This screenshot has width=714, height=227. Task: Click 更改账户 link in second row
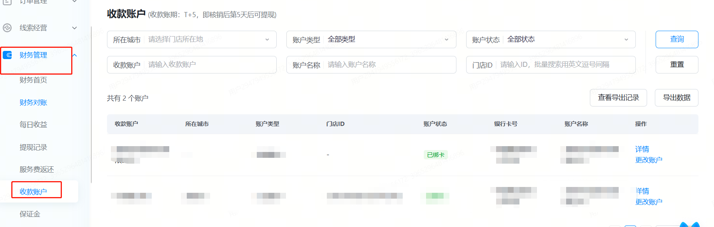click(x=649, y=202)
